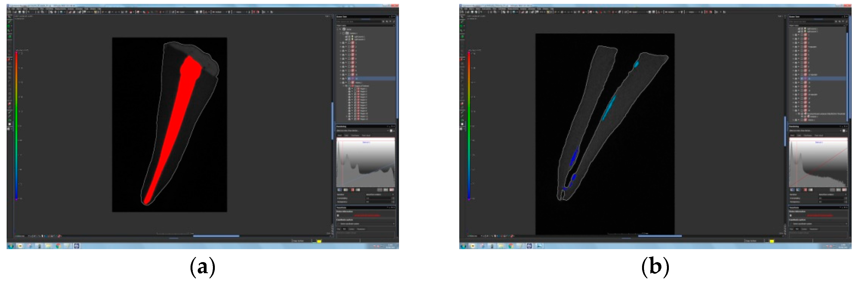Select the highlighted Scene Tree row in screenshot (b)
This screenshot has height=282, width=858.
(819, 78)
